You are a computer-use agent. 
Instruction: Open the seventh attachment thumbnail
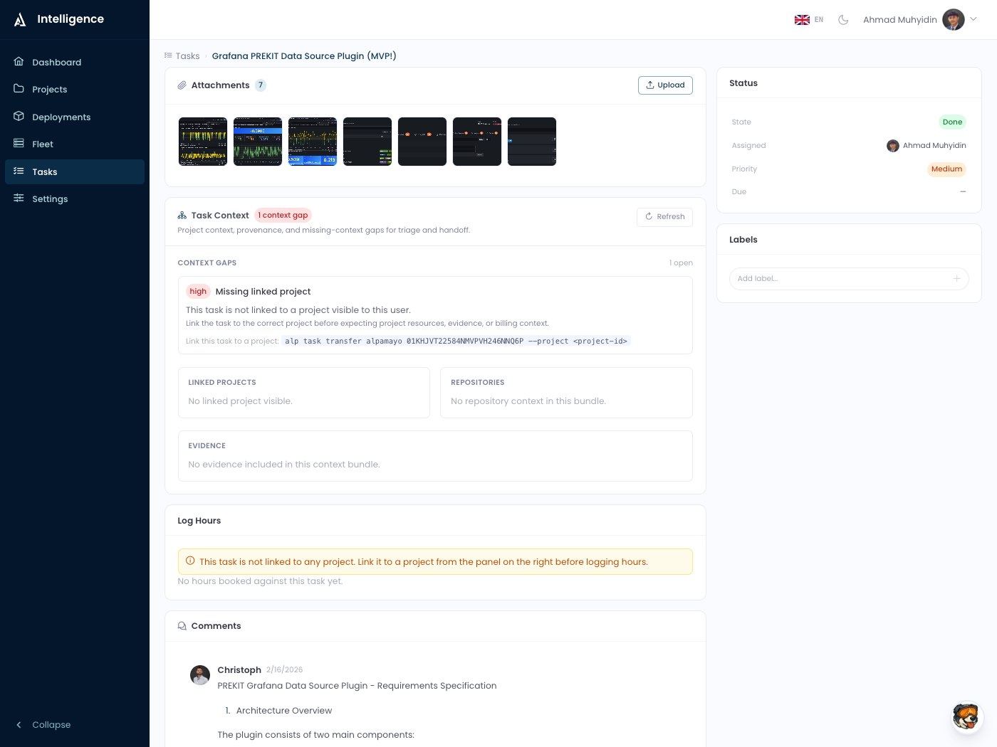tap(532, 142)
